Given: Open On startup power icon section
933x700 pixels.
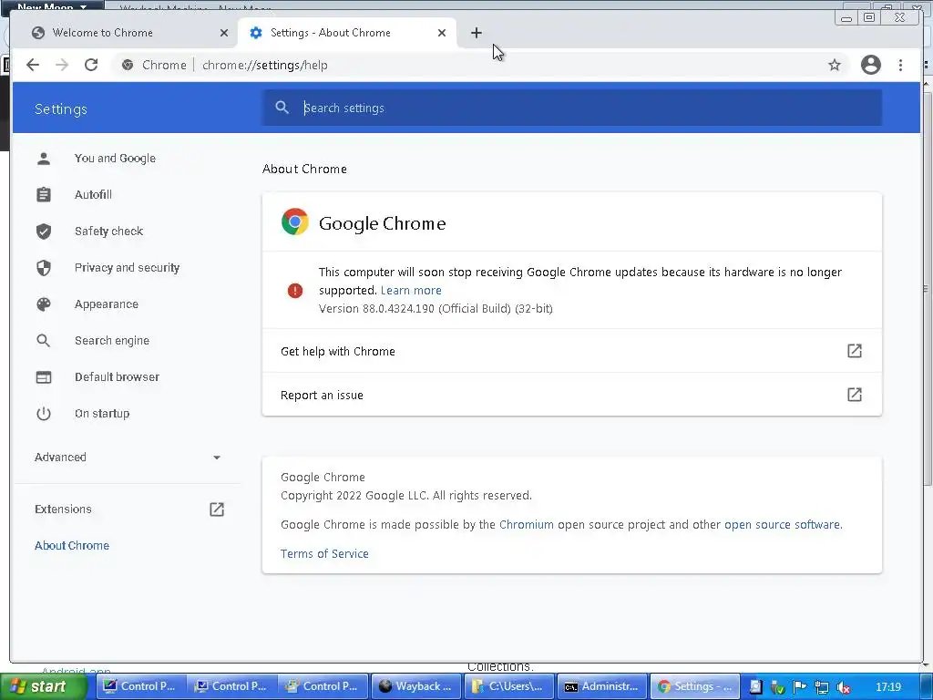Looking at the screenshot, I should pos(44,413).
